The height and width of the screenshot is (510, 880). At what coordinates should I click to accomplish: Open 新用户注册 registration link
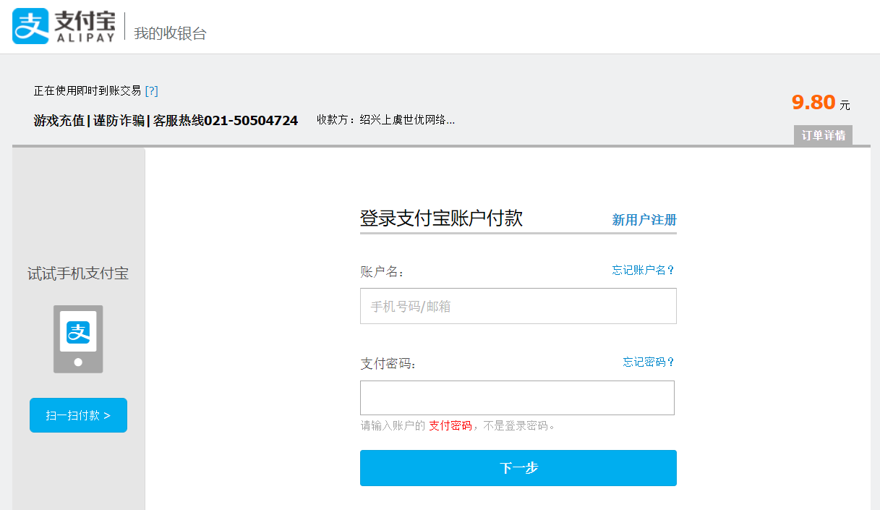pyautogui.click(x=642, y=220)
